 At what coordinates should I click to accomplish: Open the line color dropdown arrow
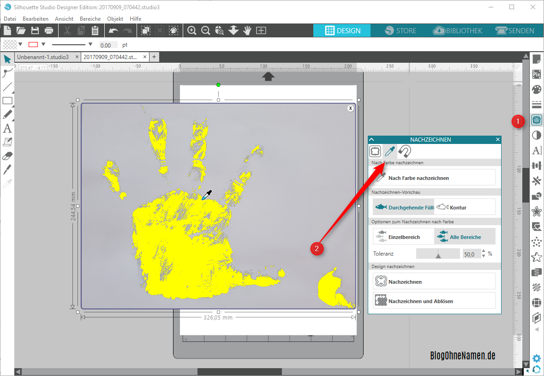tap(43, 44)
